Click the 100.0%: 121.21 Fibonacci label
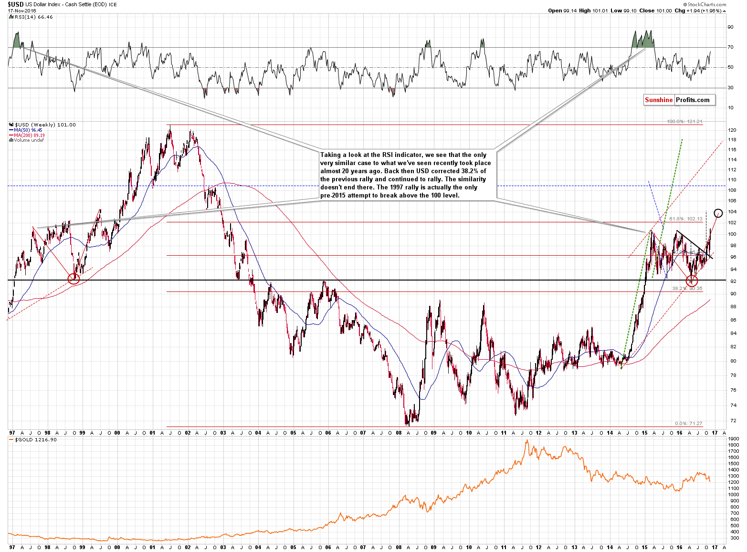747x552 pixels. [x=684, y=122]
